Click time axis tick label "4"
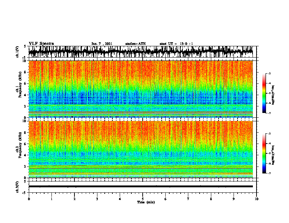This screenshot has width=289, height=223. (120, 199)
